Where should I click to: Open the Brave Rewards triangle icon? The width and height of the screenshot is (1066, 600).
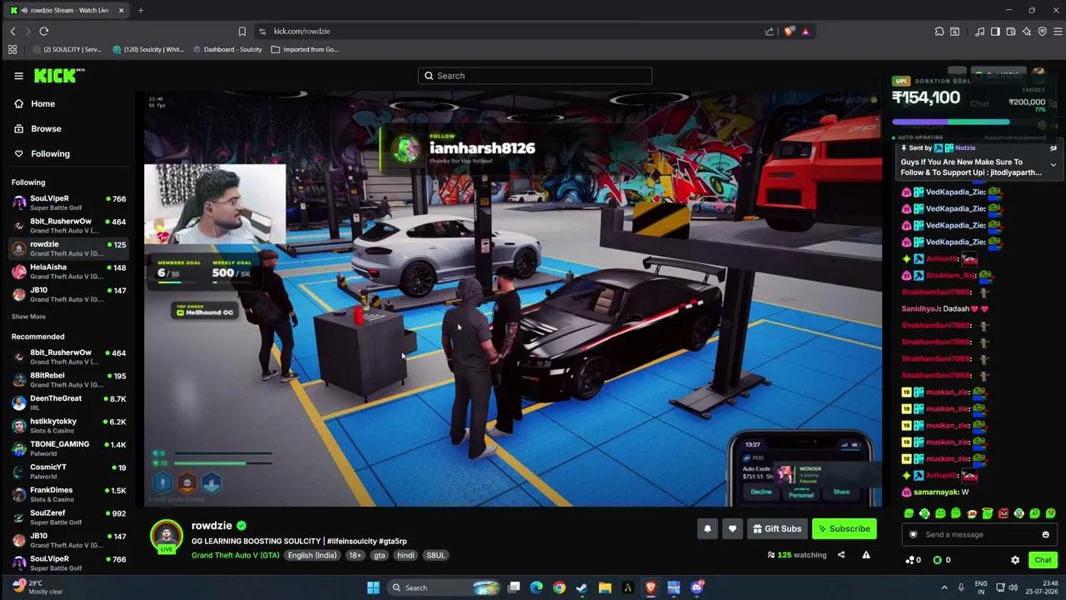coord(805,32)
